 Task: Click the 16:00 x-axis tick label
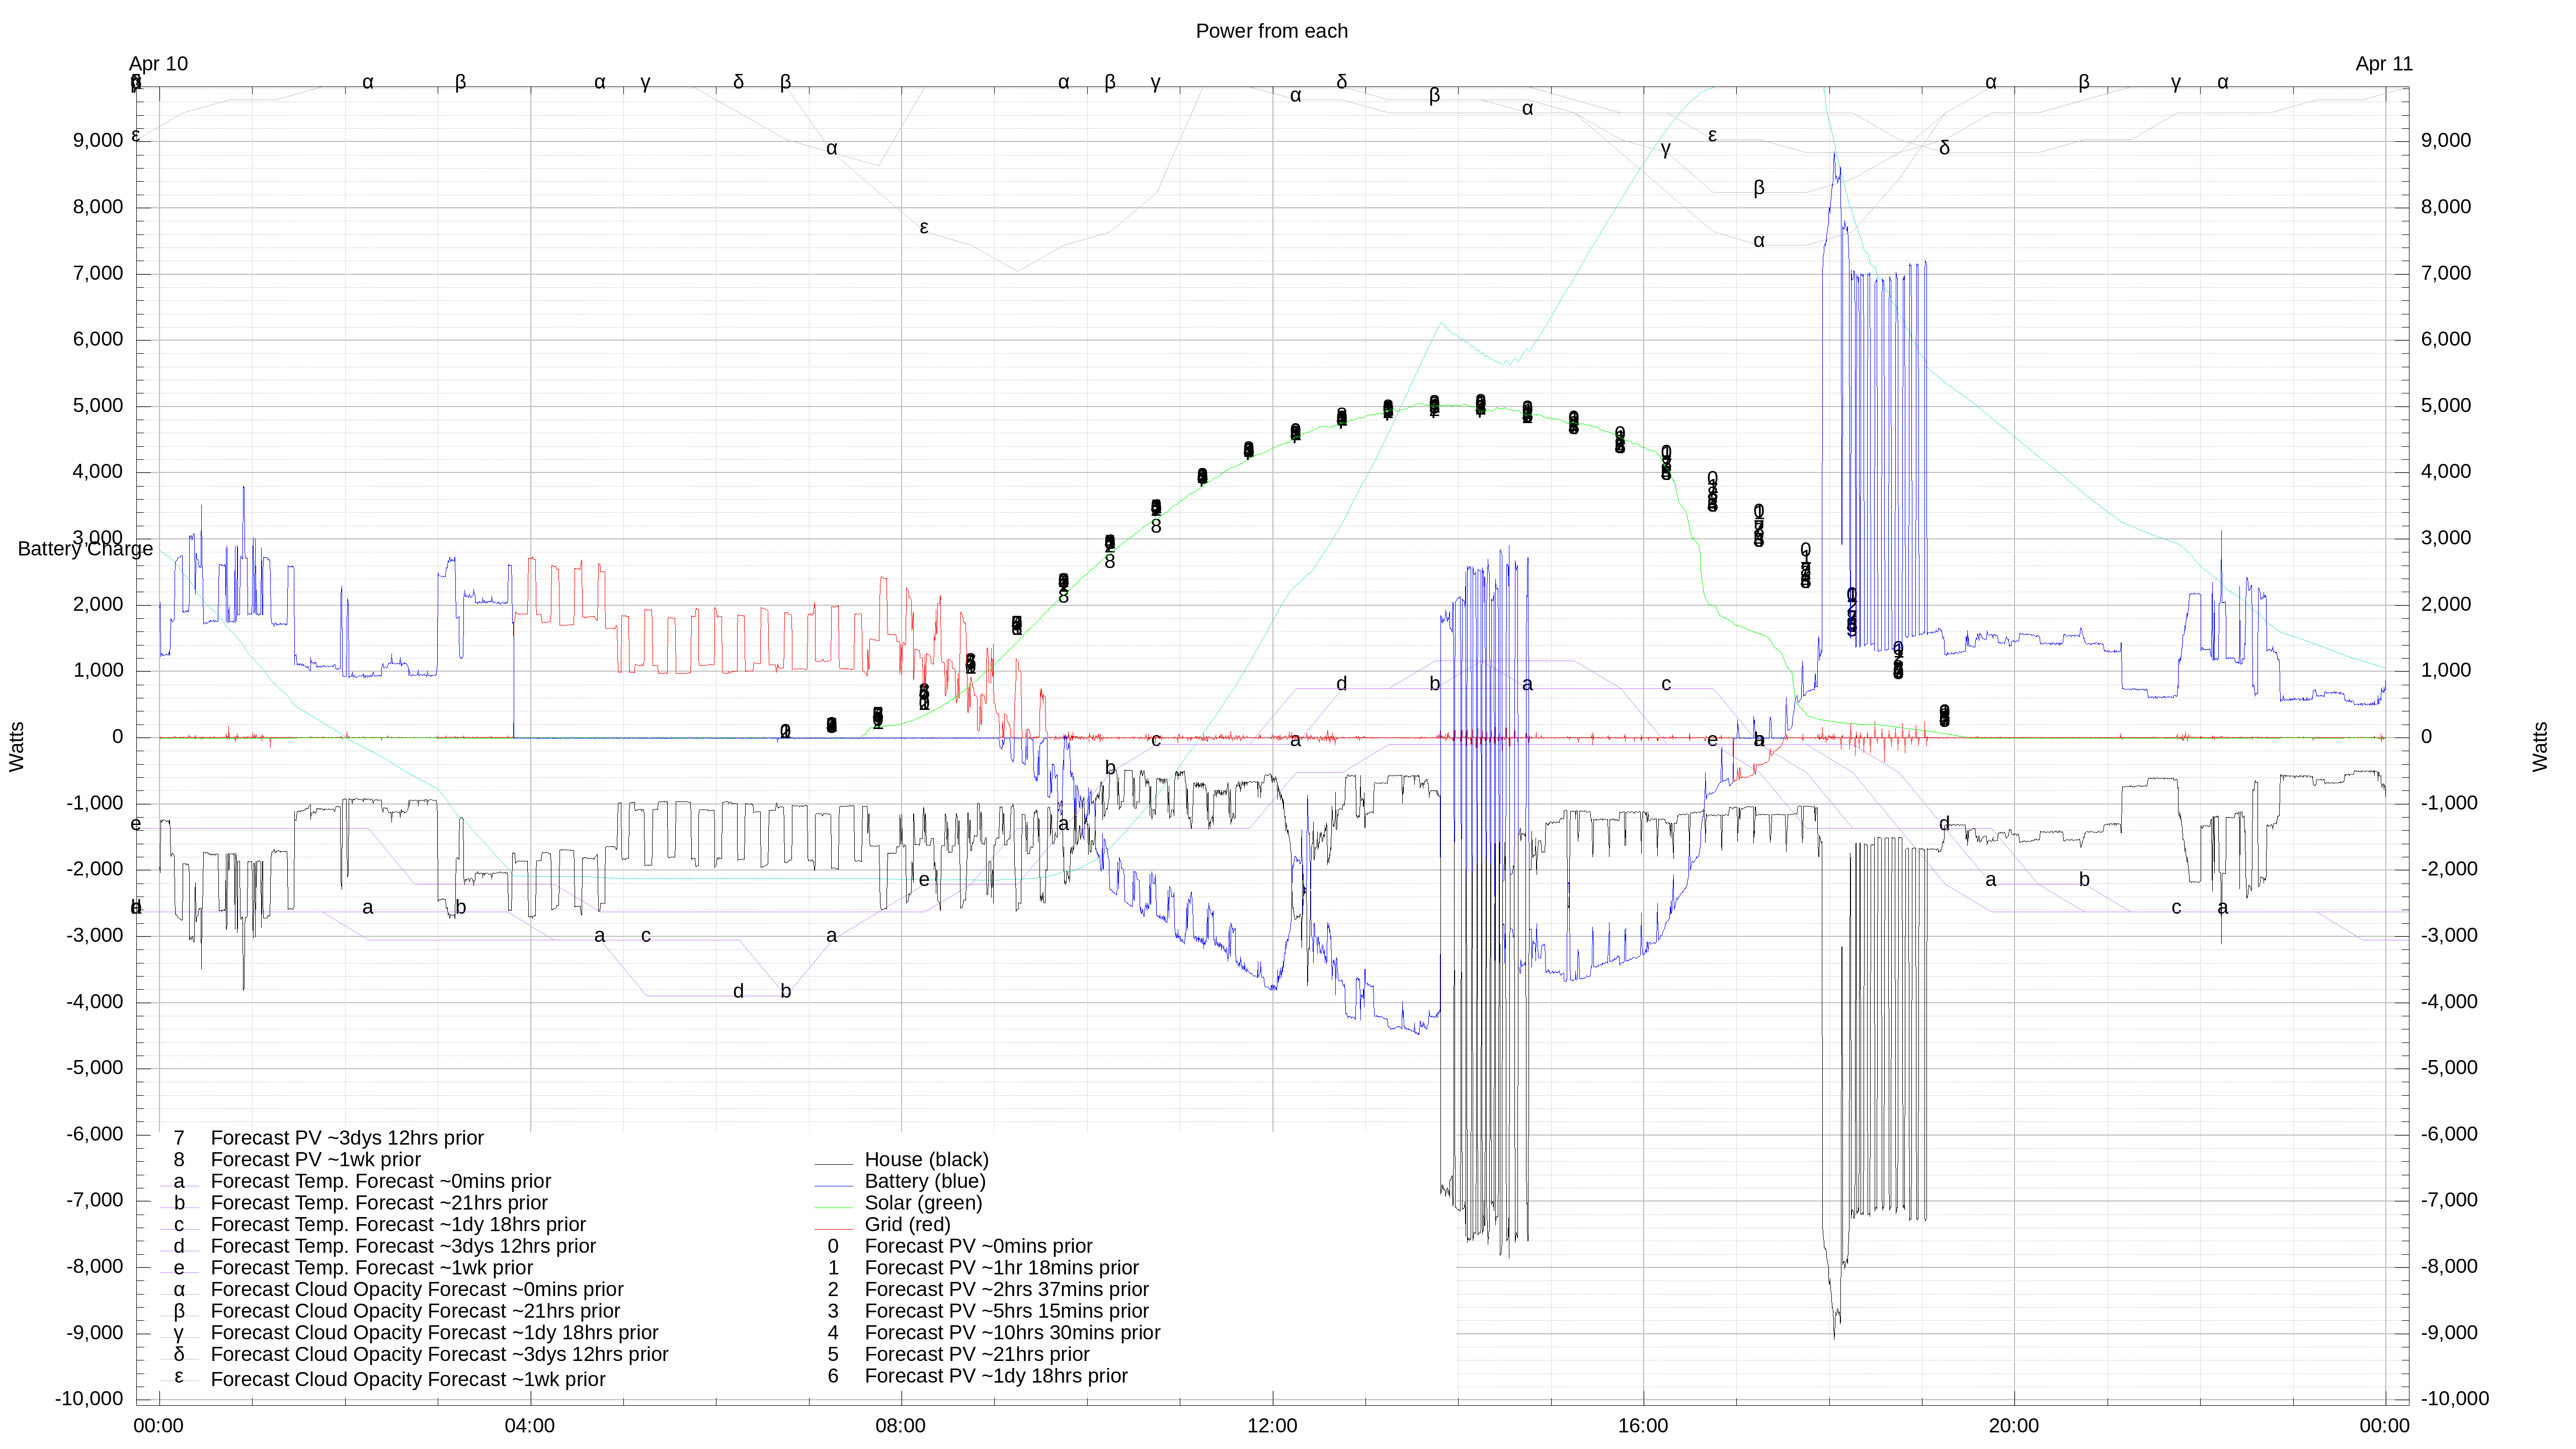click(1643, 1427)
